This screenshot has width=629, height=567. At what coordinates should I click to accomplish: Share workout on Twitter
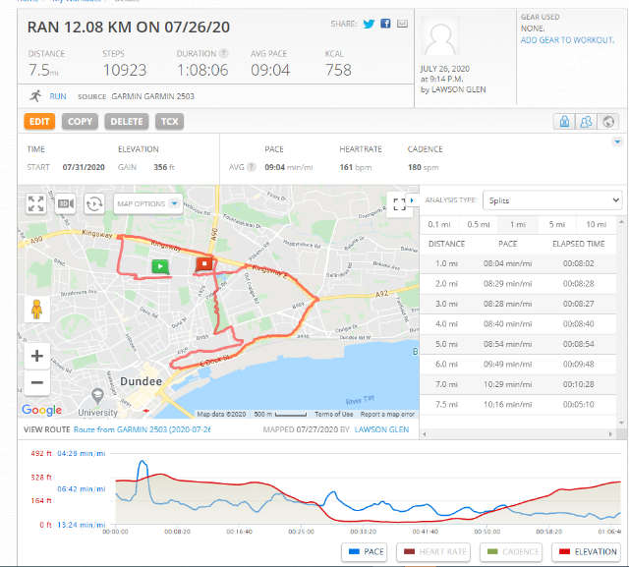[369, 24]
